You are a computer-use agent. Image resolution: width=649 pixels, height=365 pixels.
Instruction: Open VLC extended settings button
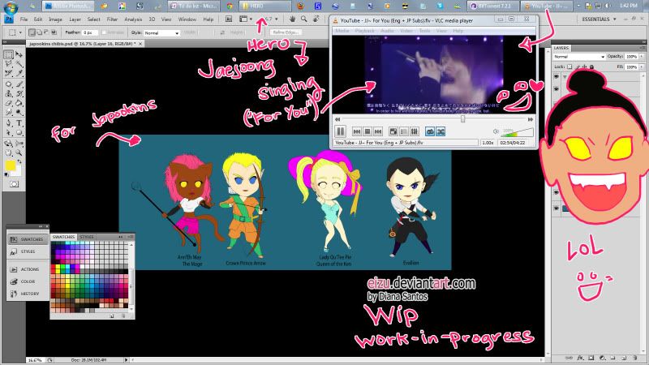[415, 131]
